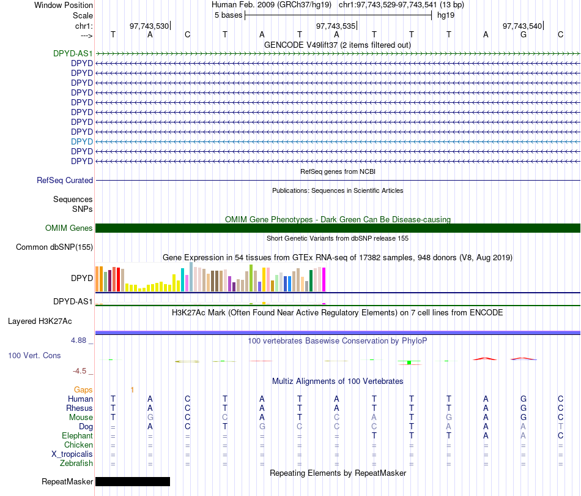Click the SNPs track label

tap(83, 209)
